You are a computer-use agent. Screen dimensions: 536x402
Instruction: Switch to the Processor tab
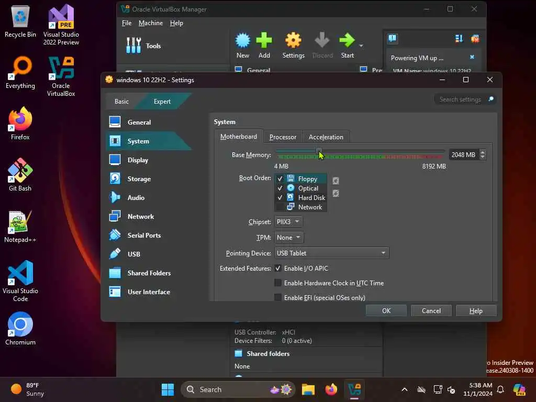pos(283,137)
